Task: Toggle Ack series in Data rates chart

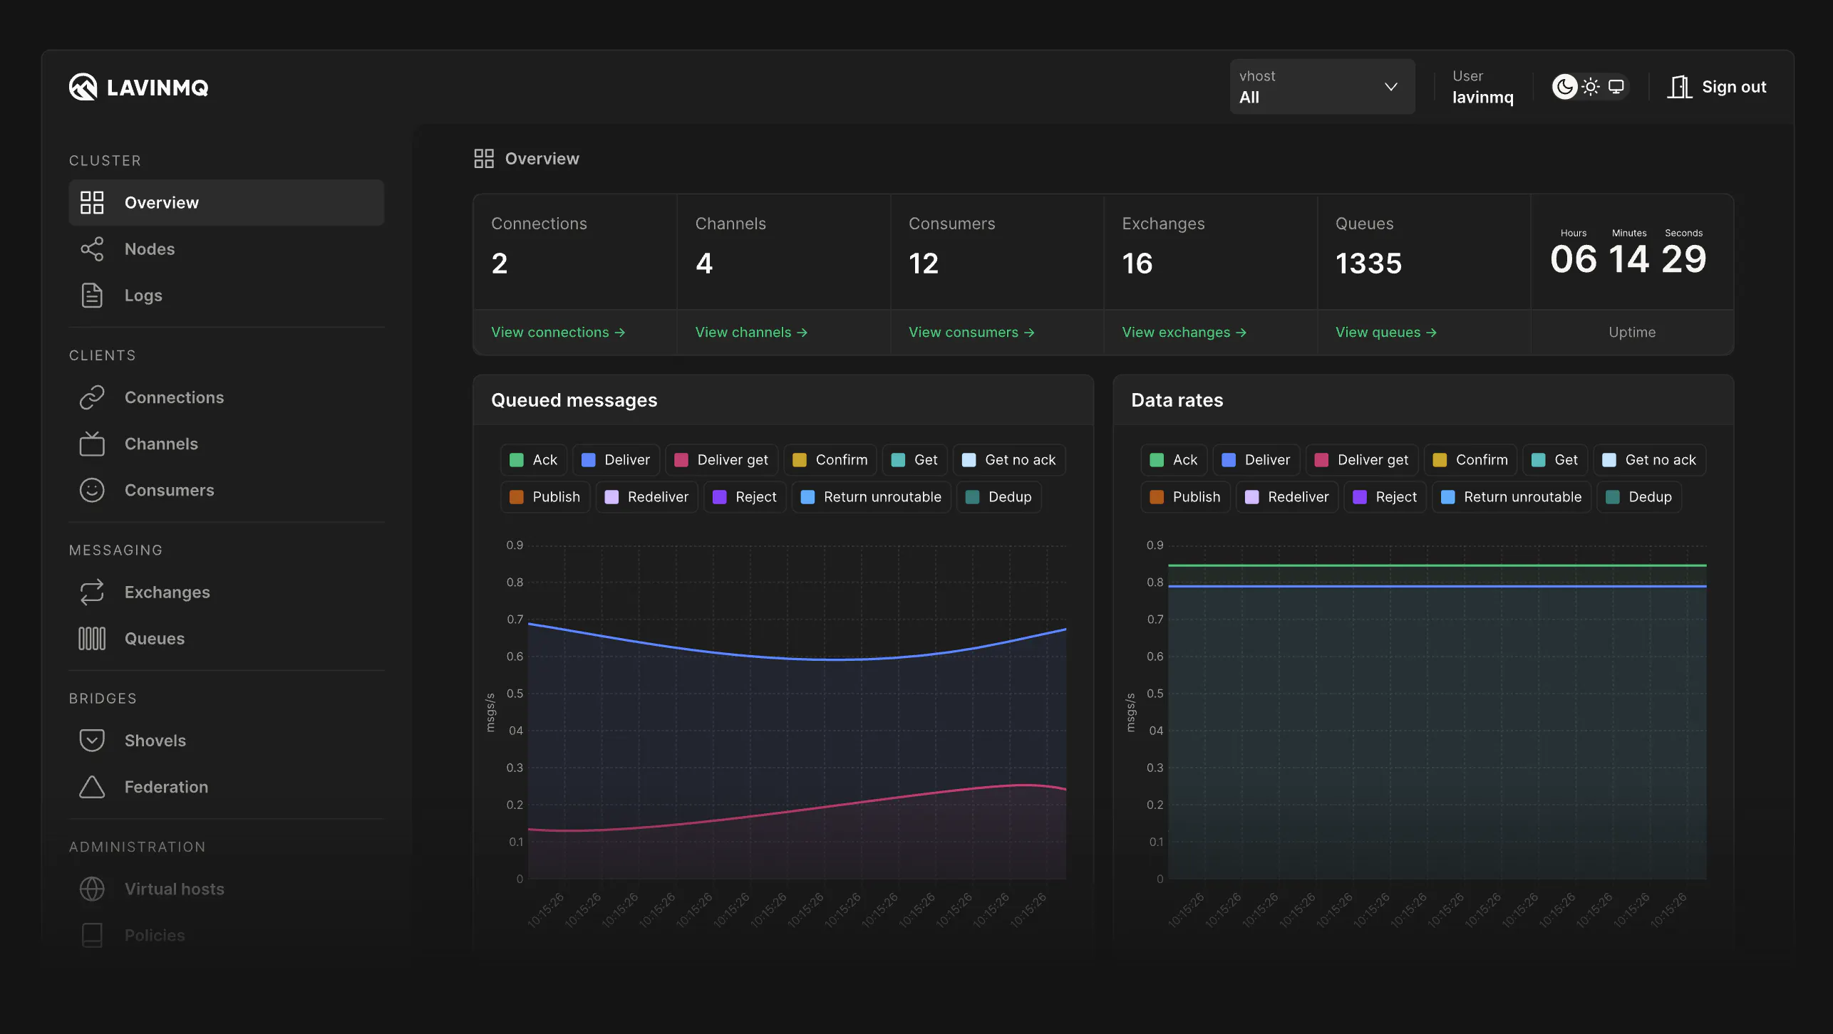Action: pyautogui.click(x=1174, y=459)
